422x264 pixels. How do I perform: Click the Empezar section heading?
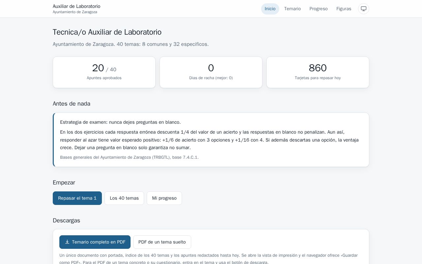(x=64, y=182)
